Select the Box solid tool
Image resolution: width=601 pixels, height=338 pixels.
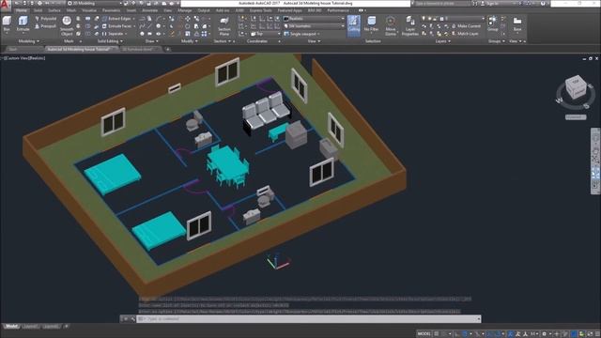[7, 23]
